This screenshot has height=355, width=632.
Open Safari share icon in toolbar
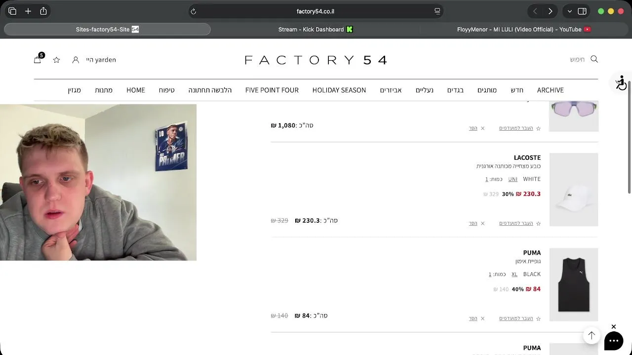click(43, 11)
